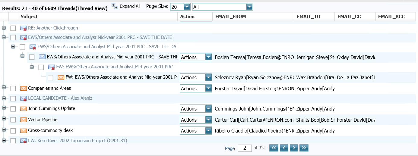
Task: Click envelope icon next to Cross-commodity desk
Action: [x=24, y=131]
